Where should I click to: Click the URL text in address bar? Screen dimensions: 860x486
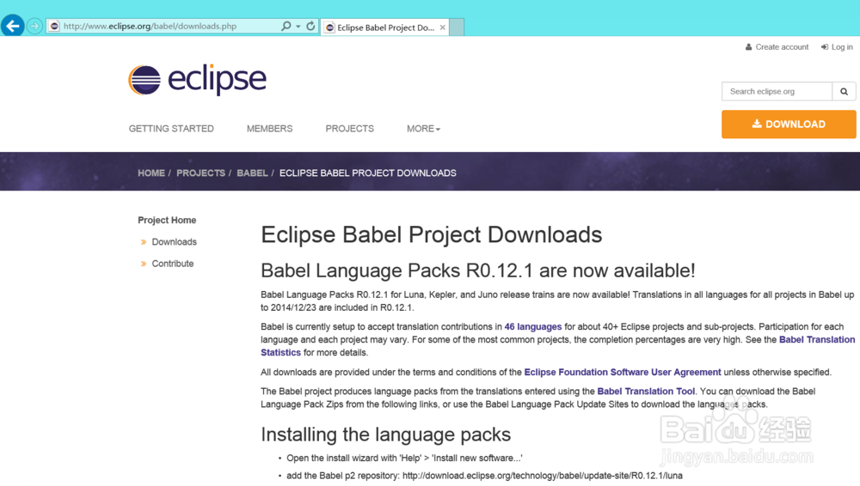[150, 26]
